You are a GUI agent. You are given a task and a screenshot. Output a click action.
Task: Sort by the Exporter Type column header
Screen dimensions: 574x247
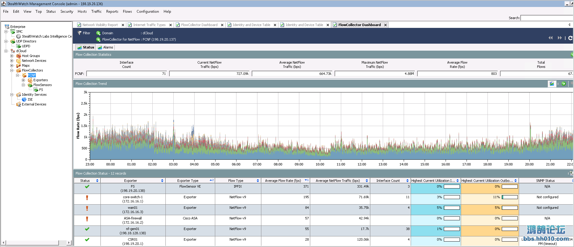click(190, 181)
